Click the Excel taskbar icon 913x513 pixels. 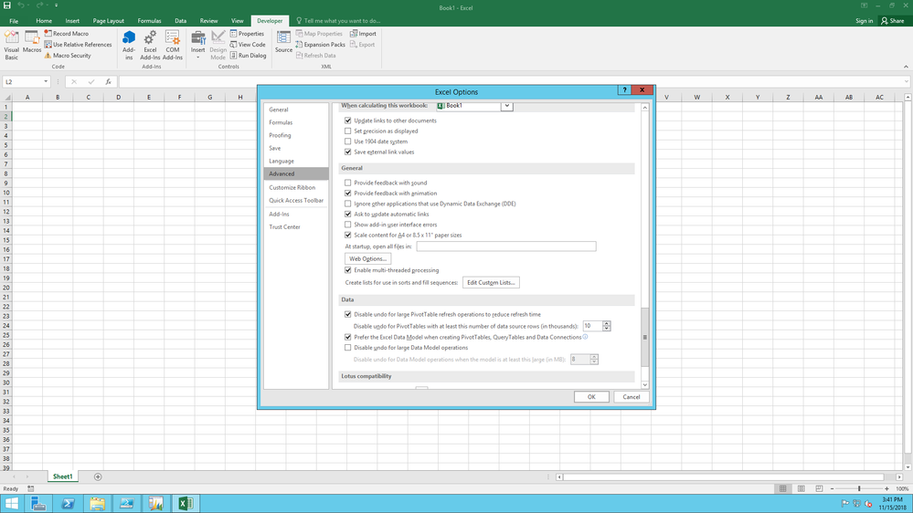coord(186,504)
